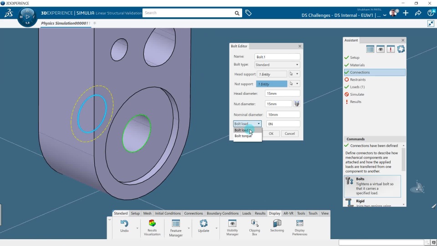Switch to the Setup tab

135,213
